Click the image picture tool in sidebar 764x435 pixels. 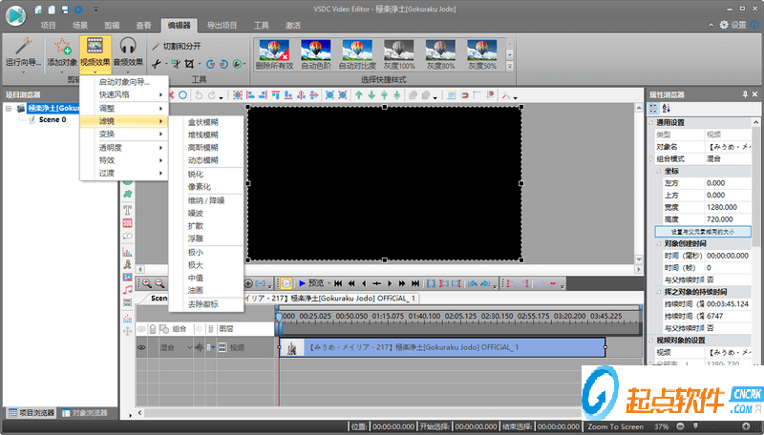pos(127,277)
